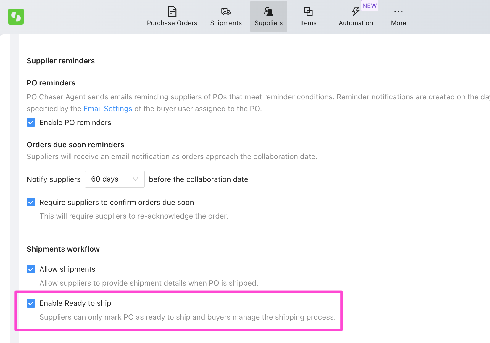The width and height of the screenshot is (490, 343).
Task: Follow the Email Settings link
Action: tap(108, 109)
